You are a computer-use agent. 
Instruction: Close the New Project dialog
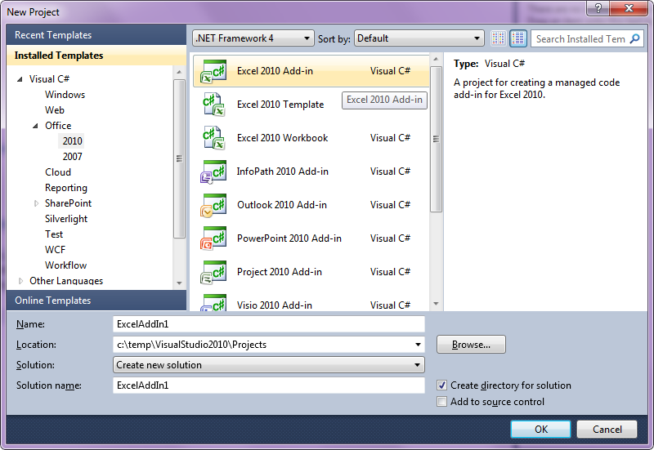629,8
